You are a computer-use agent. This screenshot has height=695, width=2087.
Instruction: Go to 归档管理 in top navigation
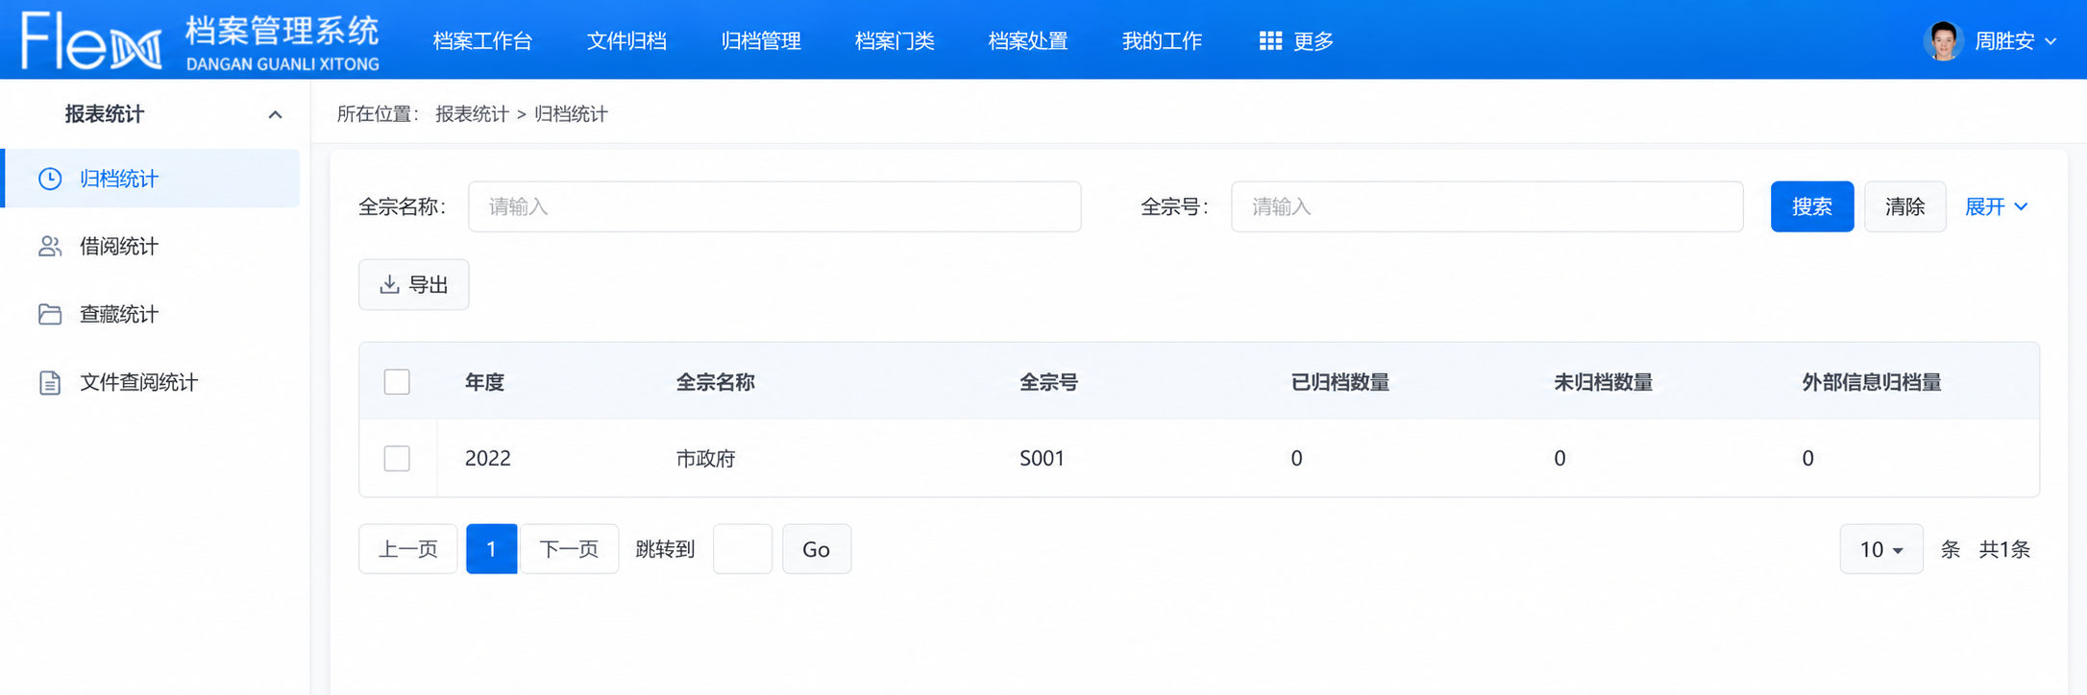761,41
